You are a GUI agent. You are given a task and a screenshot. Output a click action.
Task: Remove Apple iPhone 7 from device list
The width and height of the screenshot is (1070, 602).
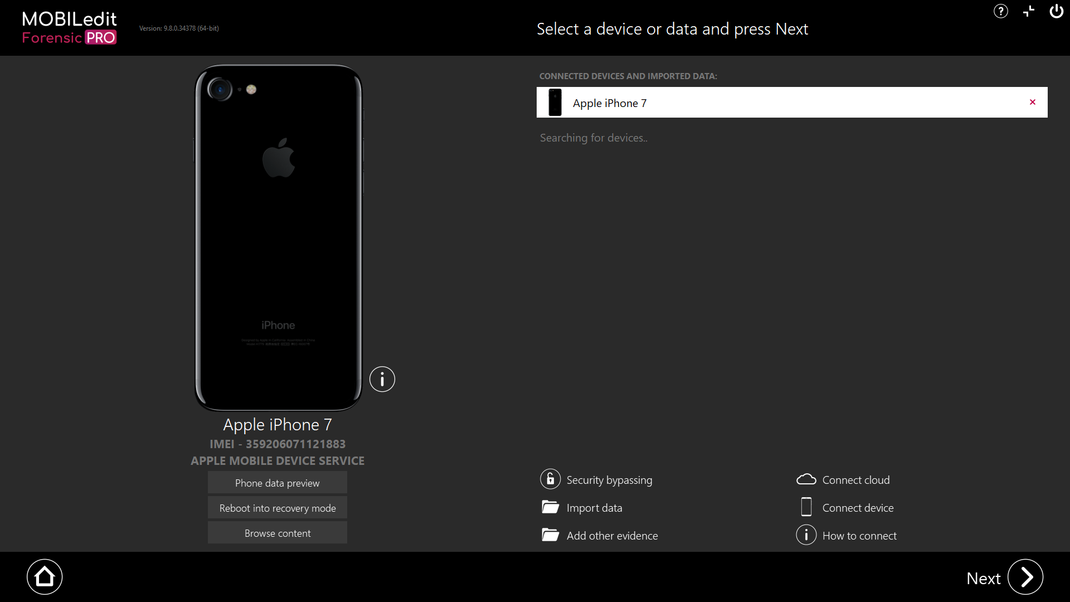coord(1033,102)
